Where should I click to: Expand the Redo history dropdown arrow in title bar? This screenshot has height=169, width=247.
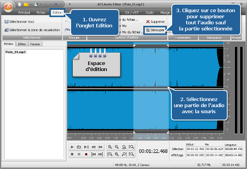60,5
